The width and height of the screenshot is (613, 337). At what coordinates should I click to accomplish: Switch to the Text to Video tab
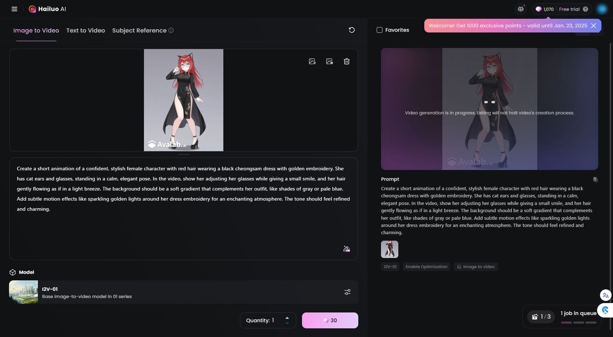coord(85,30)
